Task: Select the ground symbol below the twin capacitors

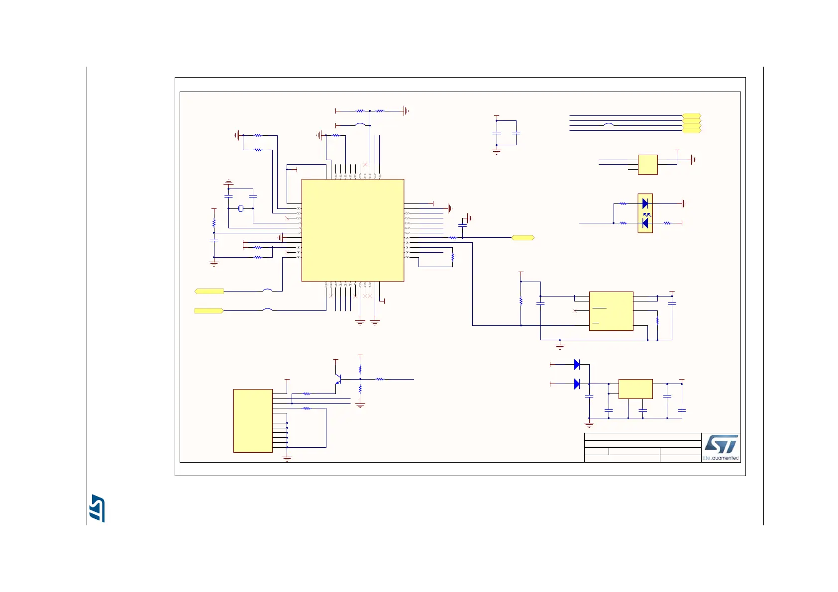Action: pyautogui.click(x=497, y=152)
